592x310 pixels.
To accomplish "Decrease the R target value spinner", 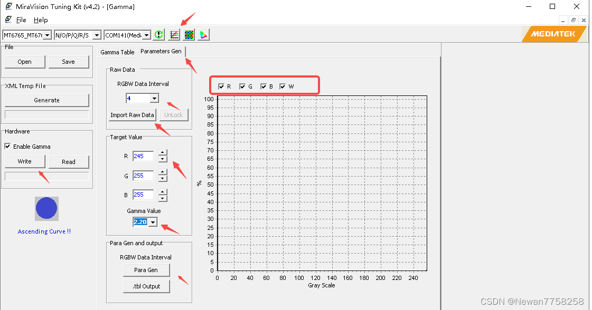I will click(163, 159).
